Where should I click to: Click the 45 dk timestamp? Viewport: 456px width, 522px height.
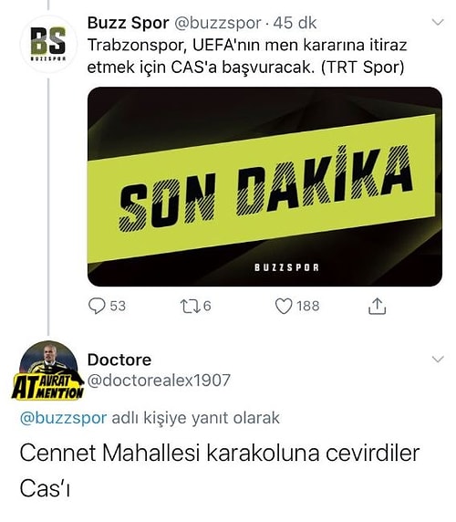coord(295,23)
